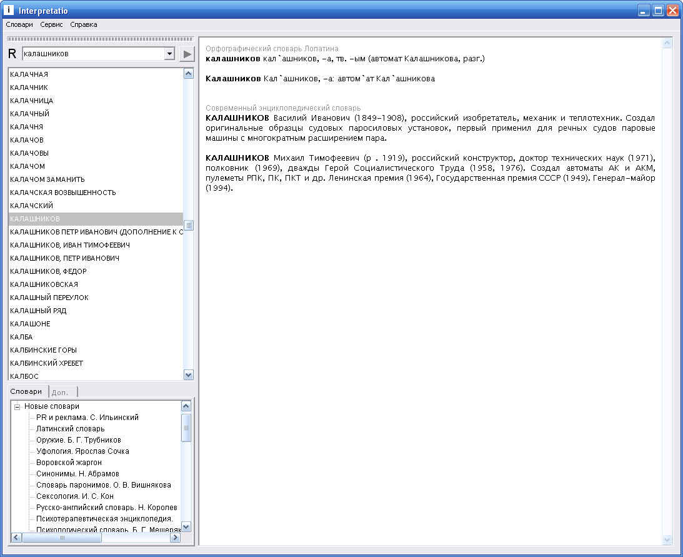This screenshot has width=683, height=557.
Task: Click dictionary tree horizontal scroll left arrow
Action: 16,538
